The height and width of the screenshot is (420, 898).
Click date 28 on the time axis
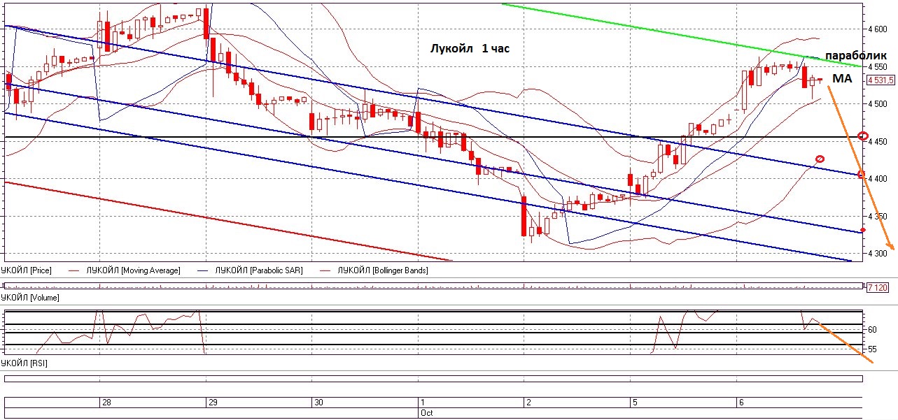(x=106, y=403)
